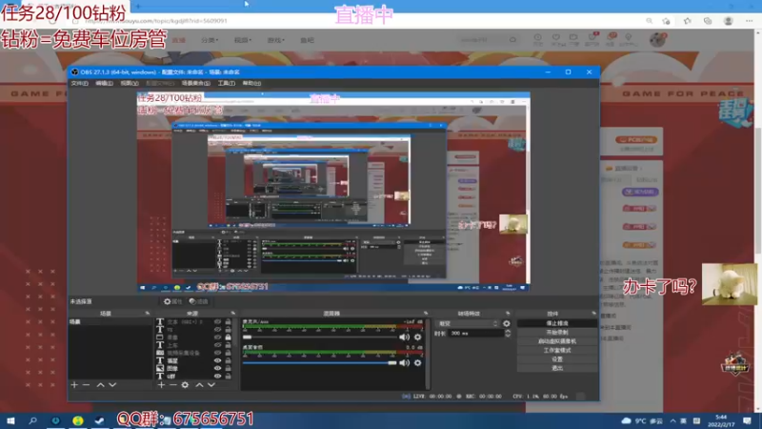Pop out the 控件 dock panel
The width and height of the screenshot is (762, 429).
click(x=593, y=314)
